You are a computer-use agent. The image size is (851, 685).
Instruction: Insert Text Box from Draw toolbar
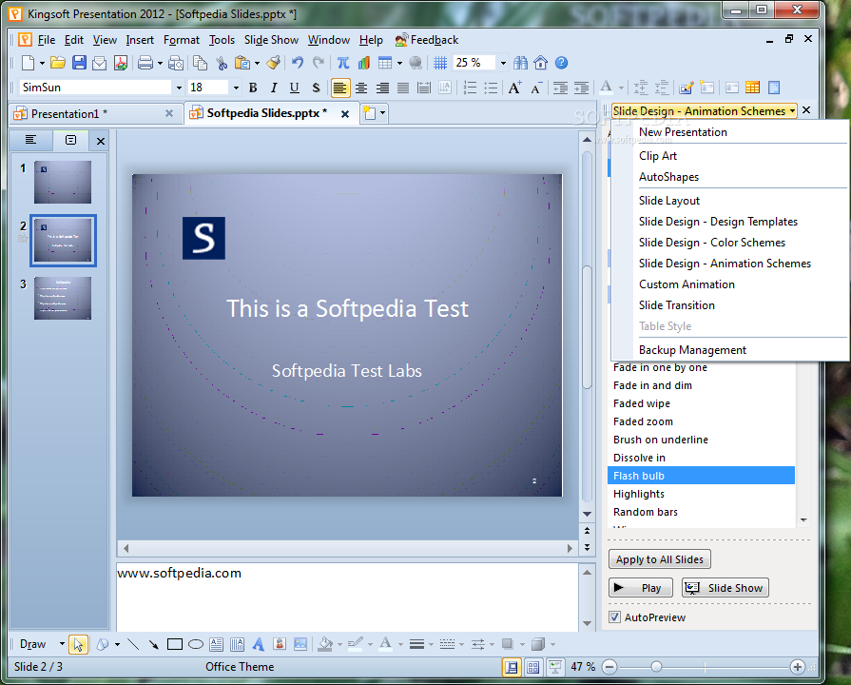pos(216,644)
